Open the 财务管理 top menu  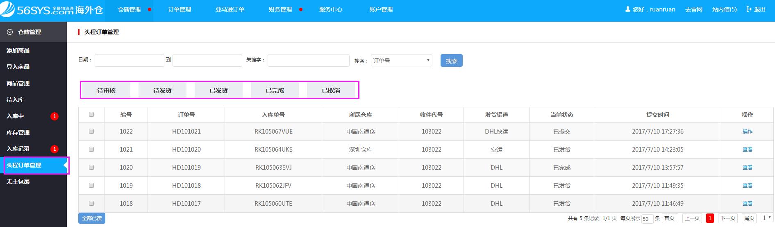coord(280,9)
